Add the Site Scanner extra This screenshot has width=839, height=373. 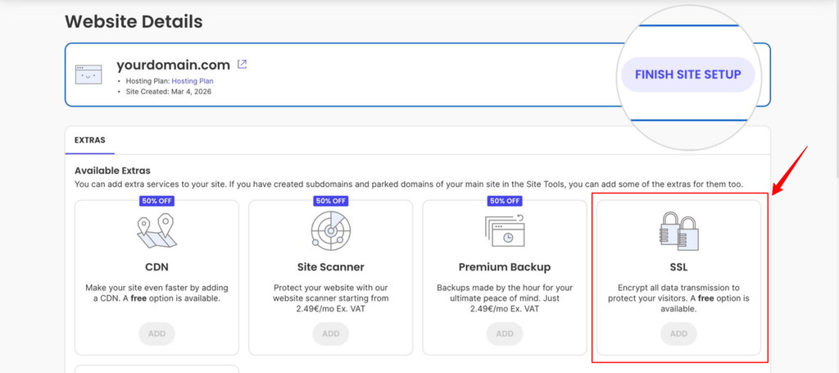[x=331, y=334]
